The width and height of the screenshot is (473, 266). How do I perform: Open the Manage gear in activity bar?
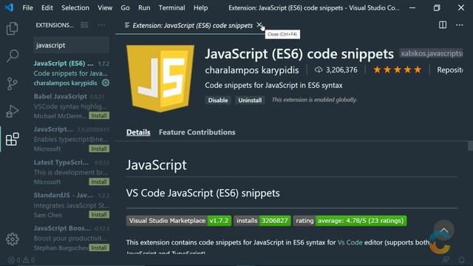tap(12, 239)
